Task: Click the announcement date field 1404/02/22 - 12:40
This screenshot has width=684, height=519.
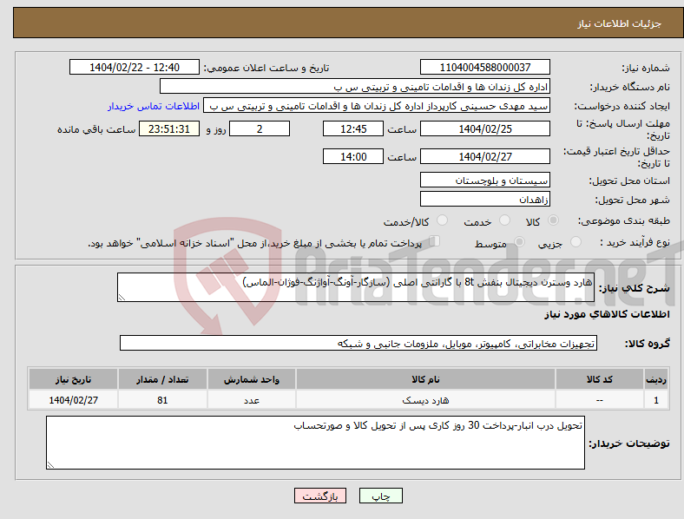Action: tap(135, 67)
